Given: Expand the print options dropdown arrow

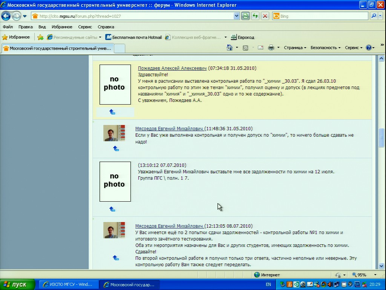Looking at the screenshot, I should (279, 48).
